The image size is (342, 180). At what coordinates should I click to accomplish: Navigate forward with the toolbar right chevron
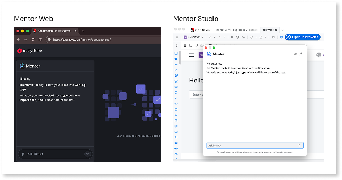[x=220, y=37]
